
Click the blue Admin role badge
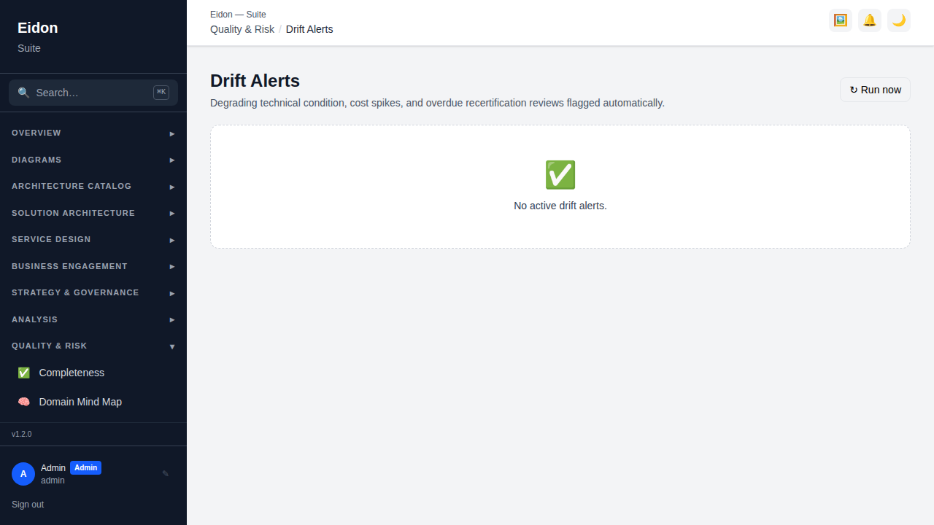(85, 468)
